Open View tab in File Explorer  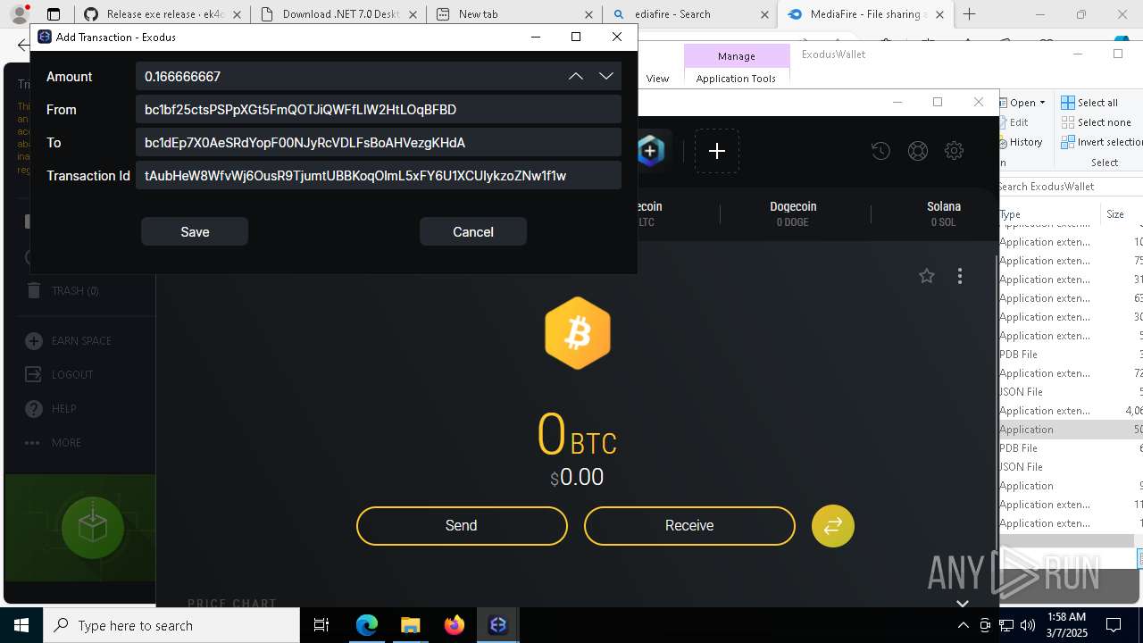(x=657, y=79)
